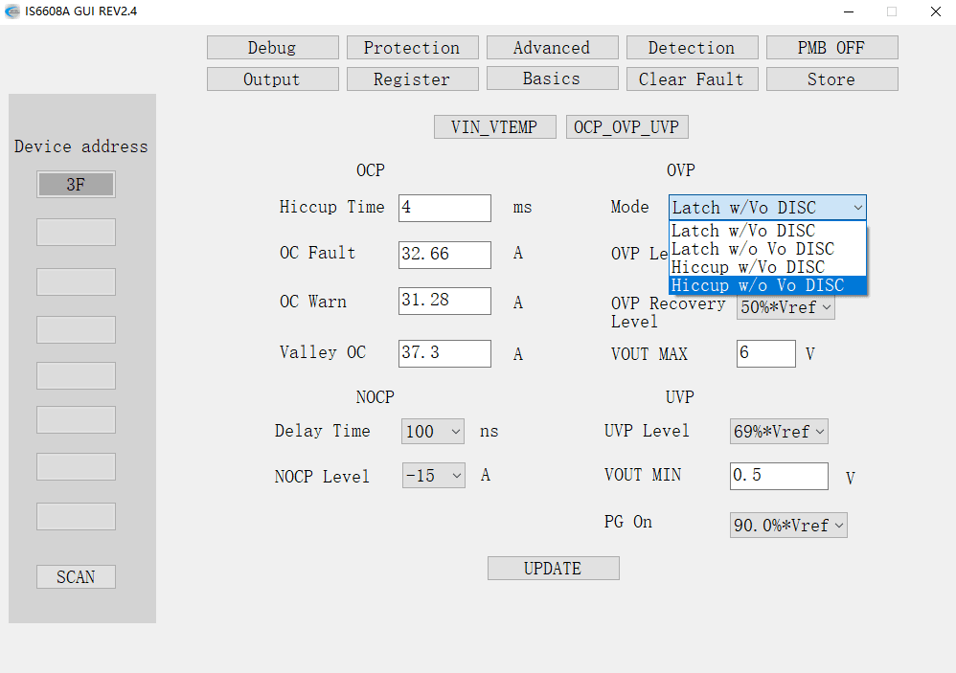Open the NOCP Level dropdown
Image resolution: width=956 pixels, height=673 pixels.
coord(433,476)
